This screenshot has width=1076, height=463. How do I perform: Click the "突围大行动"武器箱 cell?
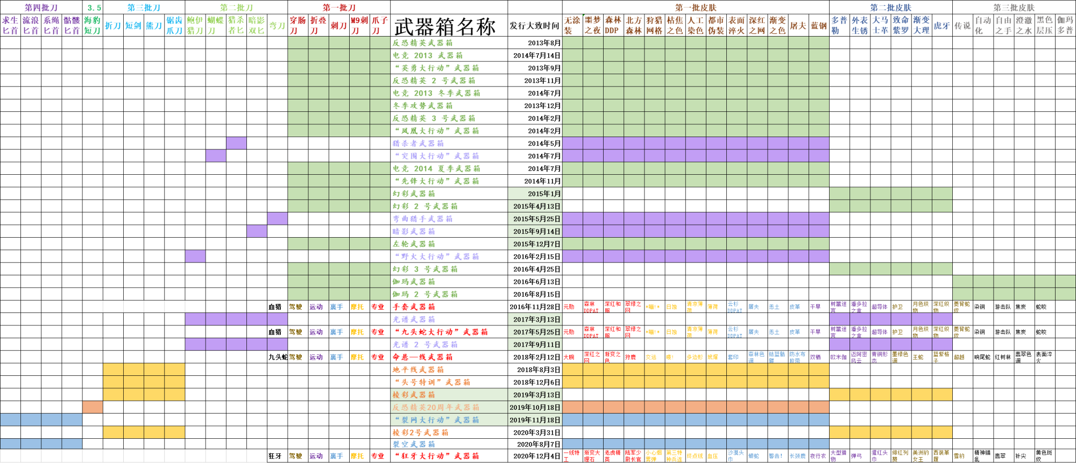coord(449,156)
